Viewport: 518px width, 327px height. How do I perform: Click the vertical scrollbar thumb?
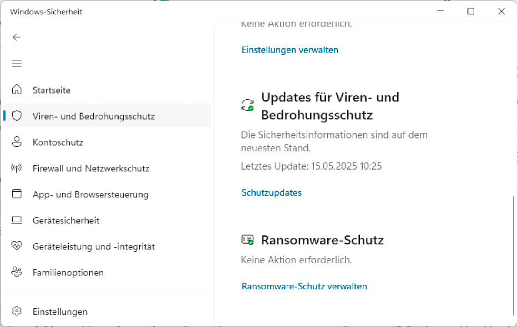pos(514,256)
